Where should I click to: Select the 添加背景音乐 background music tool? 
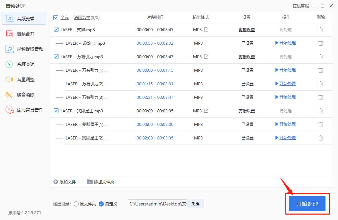(x=26, y=110)
